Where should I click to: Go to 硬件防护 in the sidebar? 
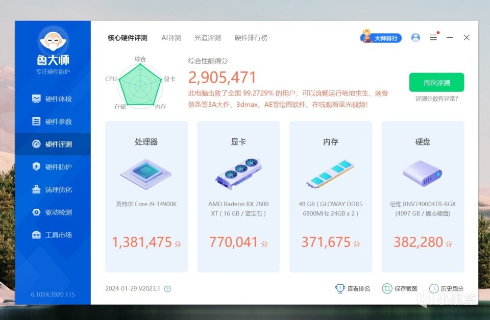point(53,166)
